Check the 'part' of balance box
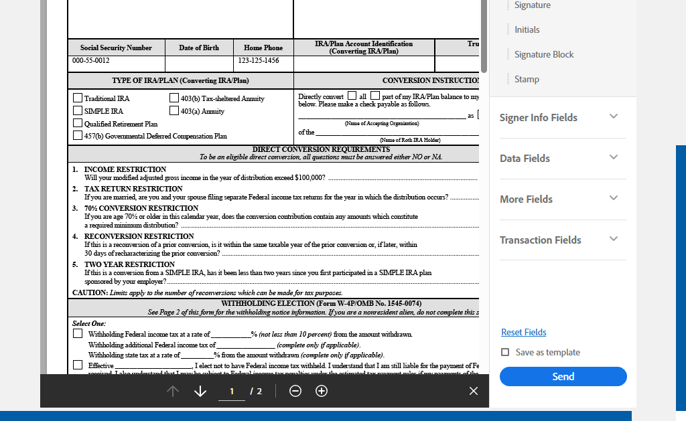This screenshot has width=686, height=421. tap(375, 95)
